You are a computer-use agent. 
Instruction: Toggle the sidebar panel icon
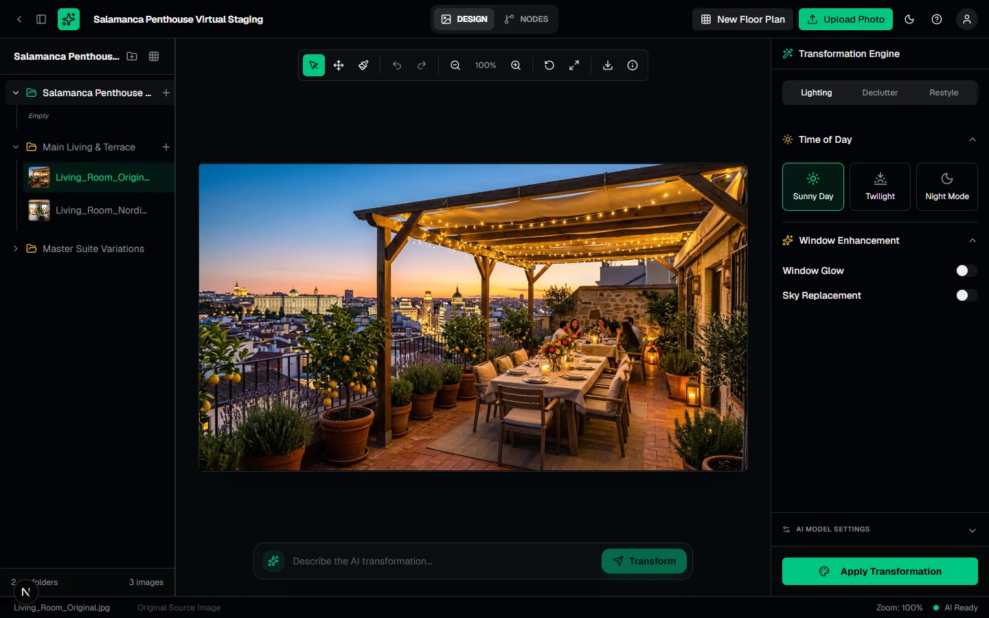(x=41, y=19)
